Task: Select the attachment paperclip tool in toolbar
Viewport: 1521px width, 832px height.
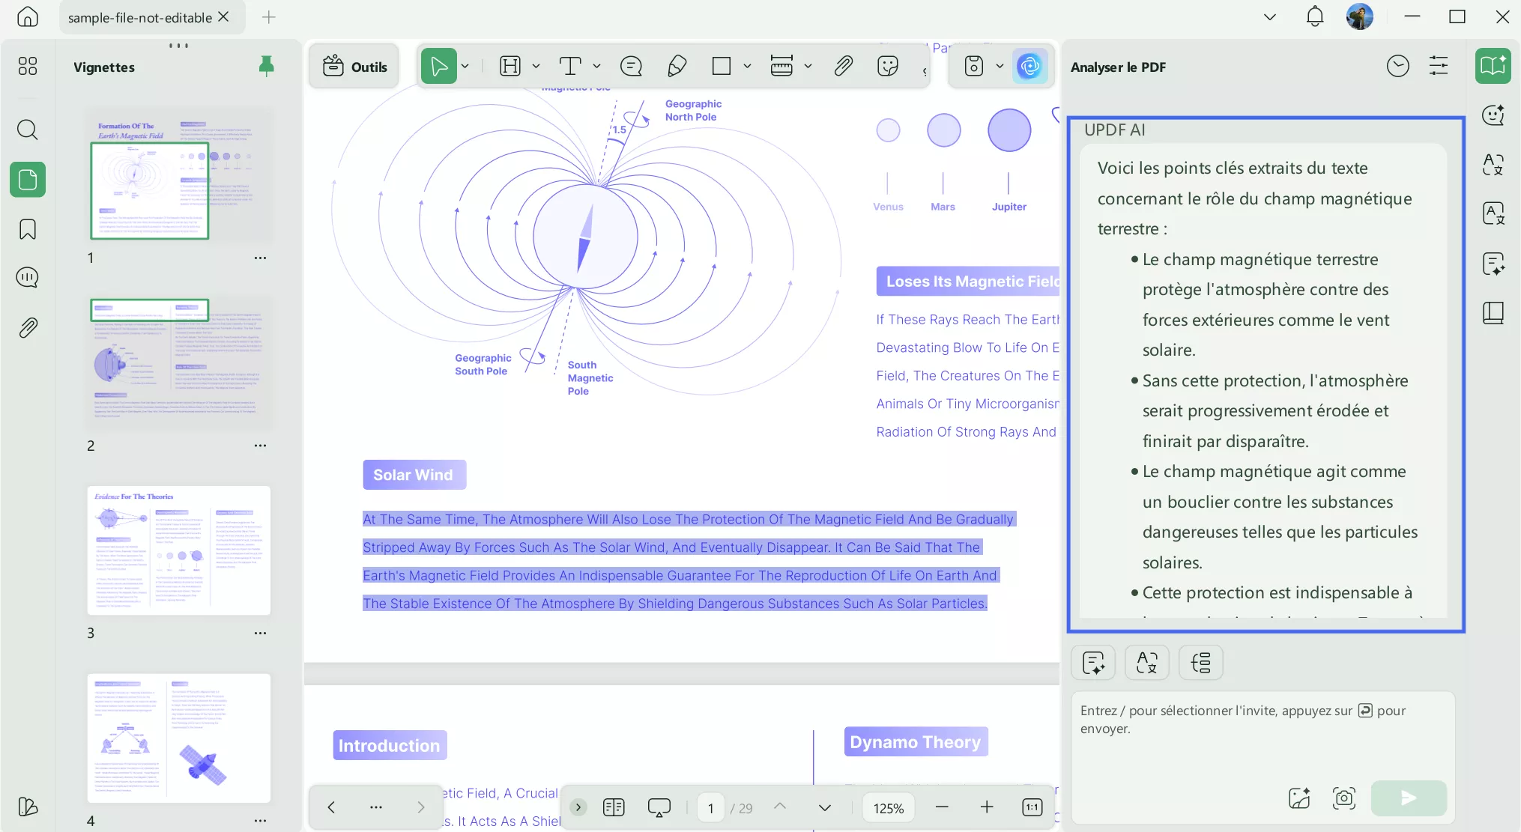Action: (x=843, y=67)
